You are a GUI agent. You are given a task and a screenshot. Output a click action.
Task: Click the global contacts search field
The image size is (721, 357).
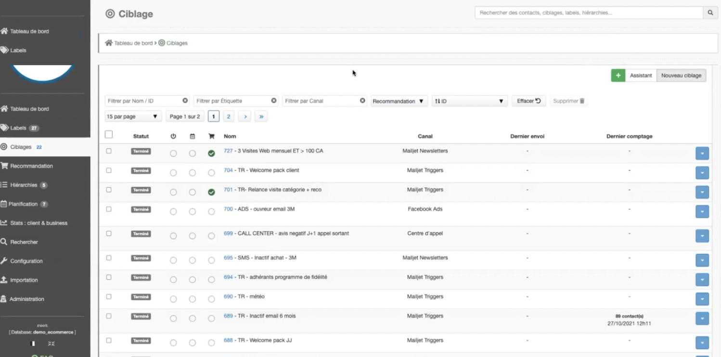[x=589, y=13]
